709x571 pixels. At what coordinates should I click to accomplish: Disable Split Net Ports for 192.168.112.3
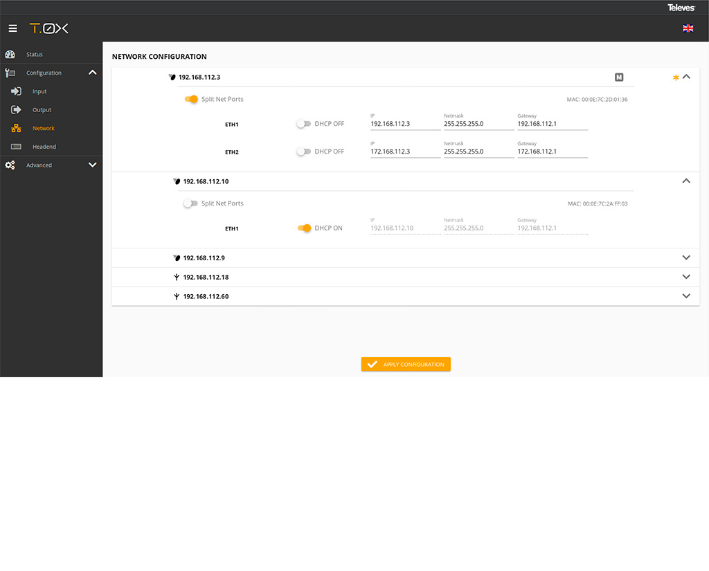pos(191,100)
